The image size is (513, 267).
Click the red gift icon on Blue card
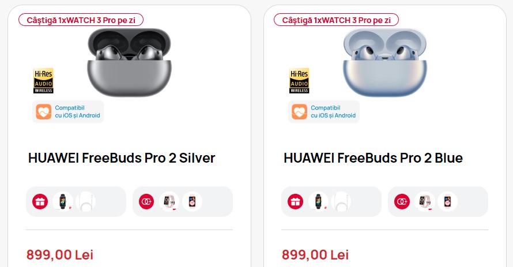pyautogui.click(x=296, y=202)
